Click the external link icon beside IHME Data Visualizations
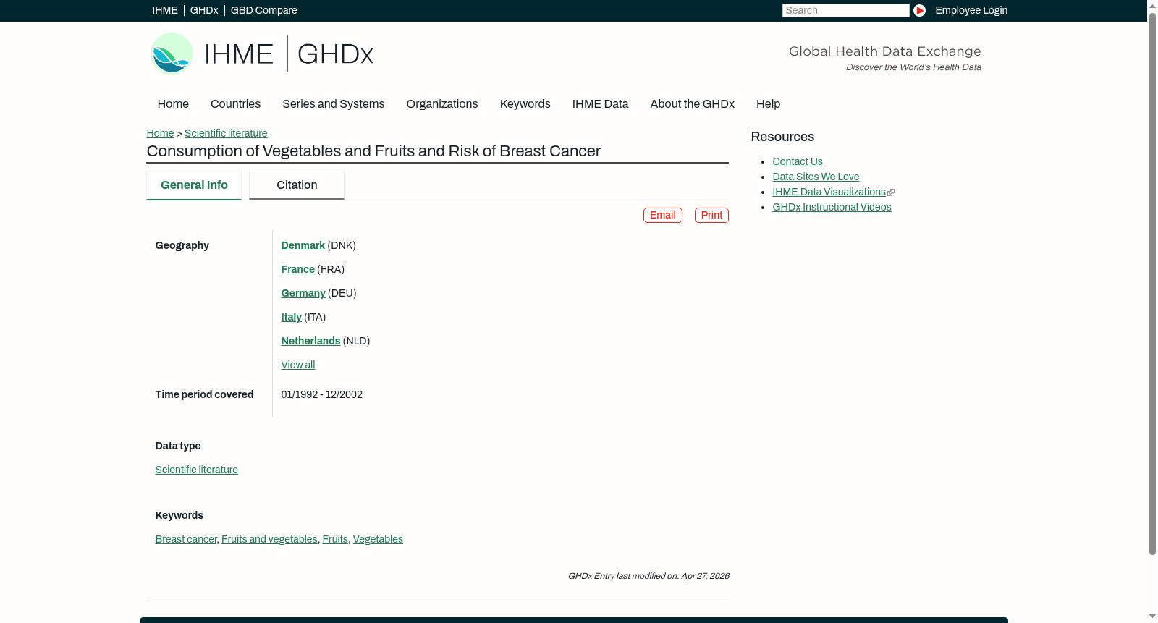 891,192
